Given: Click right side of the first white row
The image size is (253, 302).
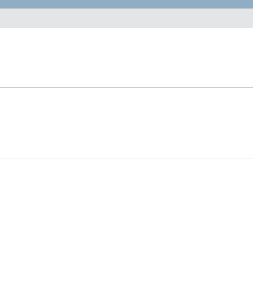Looking at the screenshot, I should tap(236, 58).
